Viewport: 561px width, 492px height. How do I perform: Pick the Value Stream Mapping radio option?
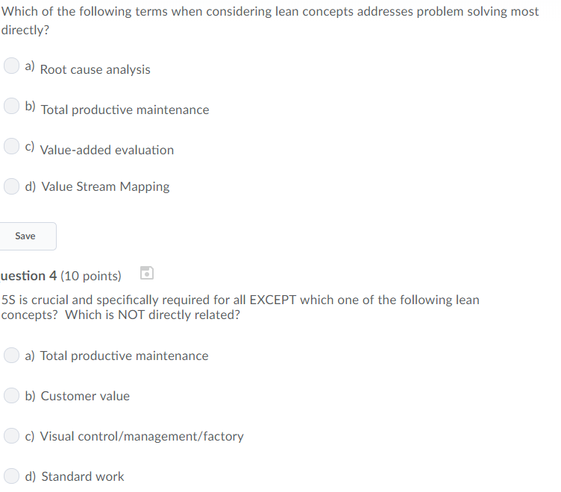pyautogui.click(x=11, y=186)
